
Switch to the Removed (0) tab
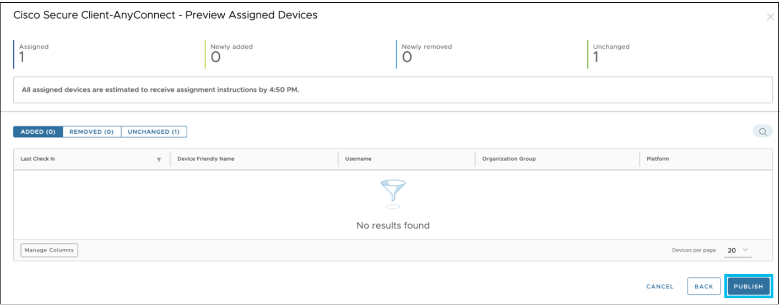(x=91, y=132)
